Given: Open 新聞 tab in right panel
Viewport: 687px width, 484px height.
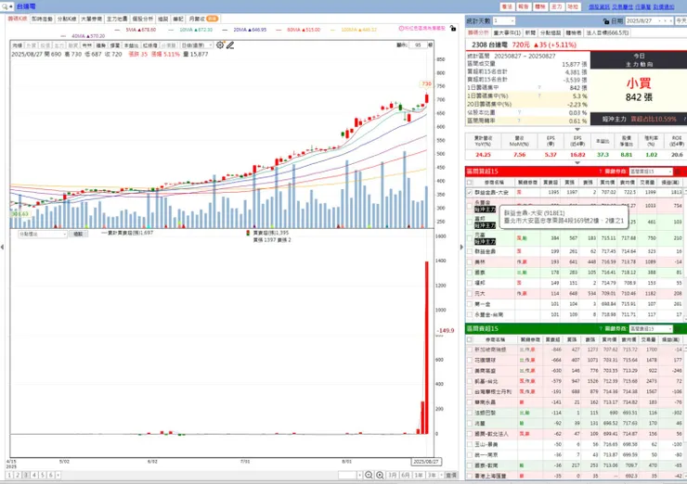Looking at the screenshot, I should click(x=530, y=32).
